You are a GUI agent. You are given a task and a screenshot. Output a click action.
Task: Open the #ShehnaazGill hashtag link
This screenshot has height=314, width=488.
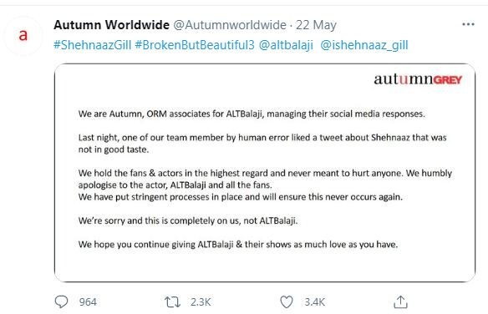coord(93,45)
